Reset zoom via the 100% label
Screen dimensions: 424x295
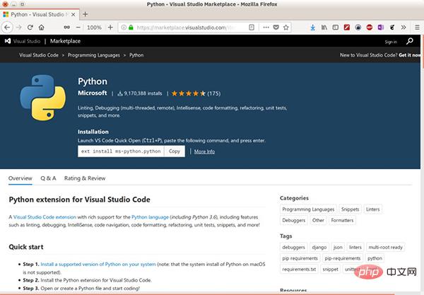click(94, 28)
